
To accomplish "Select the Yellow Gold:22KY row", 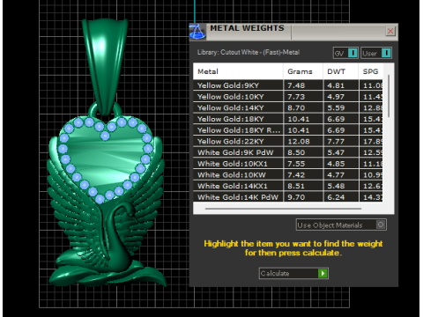I will coord(288,141).
